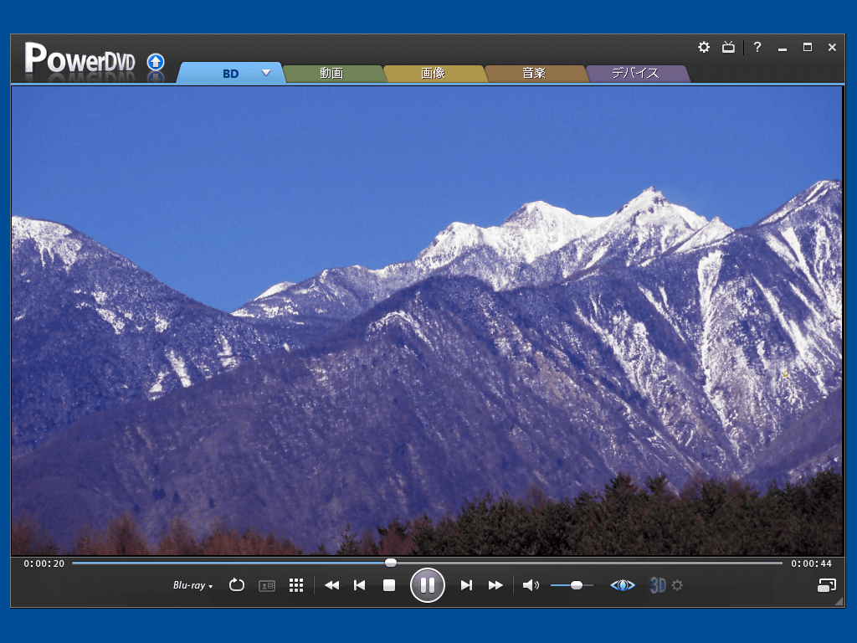The height and width of the screenshot is (643, 857).
Task: Stop playback
Action: (389, 585)
